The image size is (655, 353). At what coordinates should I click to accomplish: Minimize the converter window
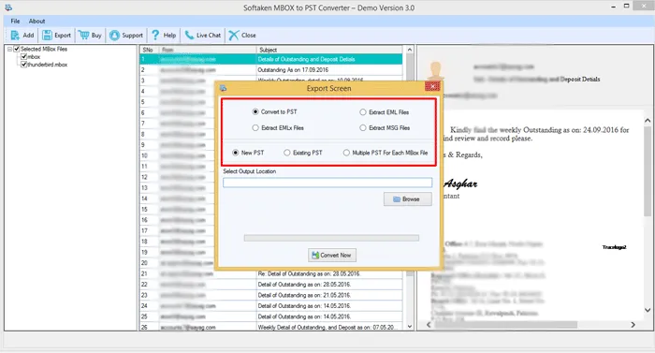coord(614,7)
